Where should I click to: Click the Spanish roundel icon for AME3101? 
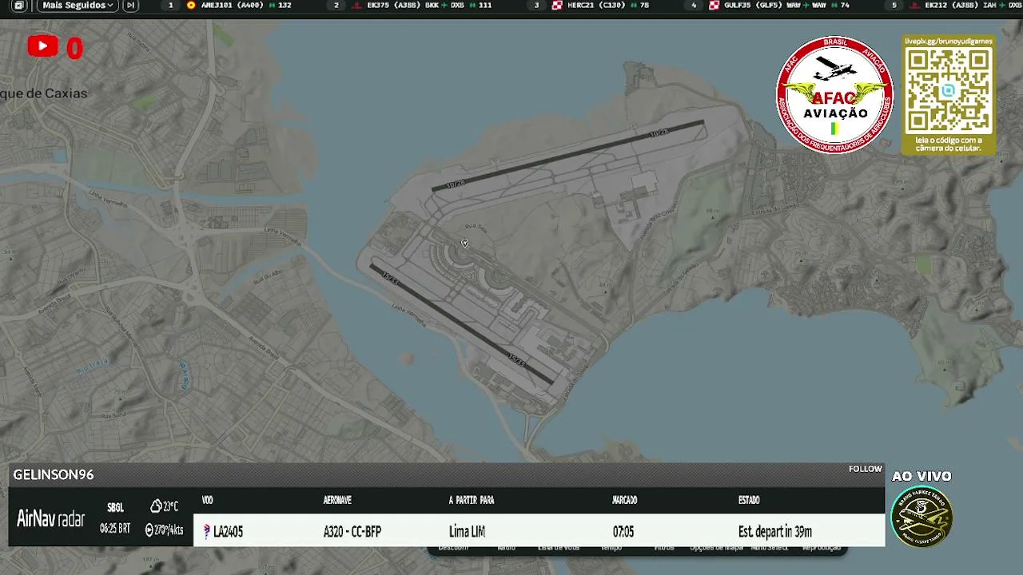[190, 6]
